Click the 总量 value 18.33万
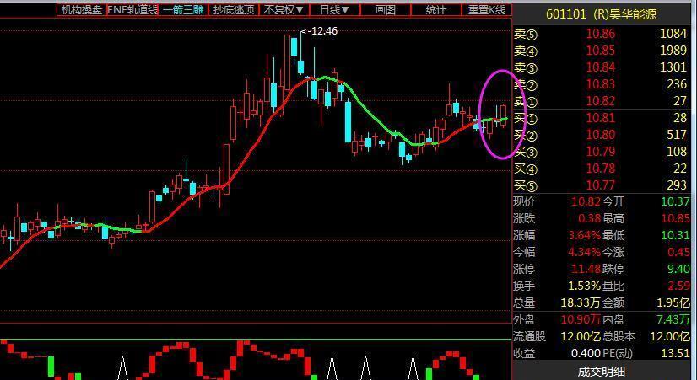697x380 pixels. pos(581,302)
